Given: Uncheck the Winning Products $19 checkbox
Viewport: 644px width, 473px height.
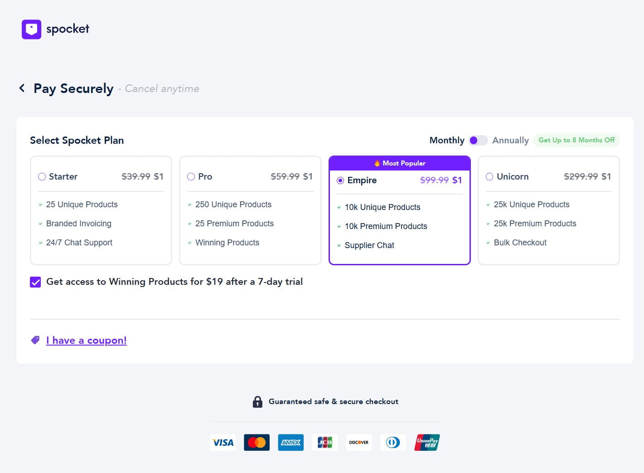Looking at the screenshot, I should [35, 282].
